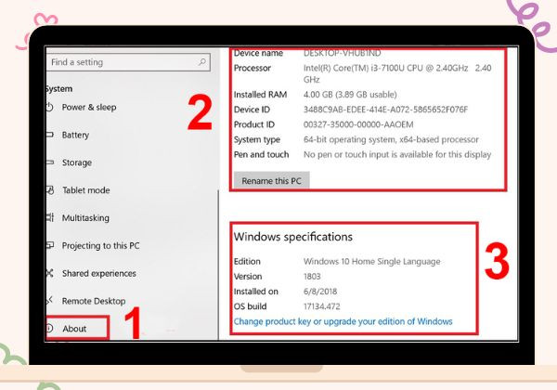Image resolution: width=557 pixels, height=390 pixels.
Task: Select Windows 10 Home Single Language edition
Action: pos(372,262)
